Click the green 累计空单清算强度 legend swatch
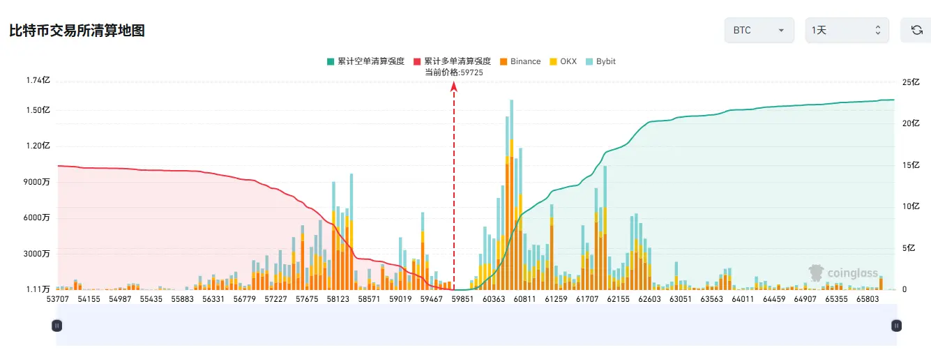The image size is (931, 352). pyautogui.click(x=331, y=61)
